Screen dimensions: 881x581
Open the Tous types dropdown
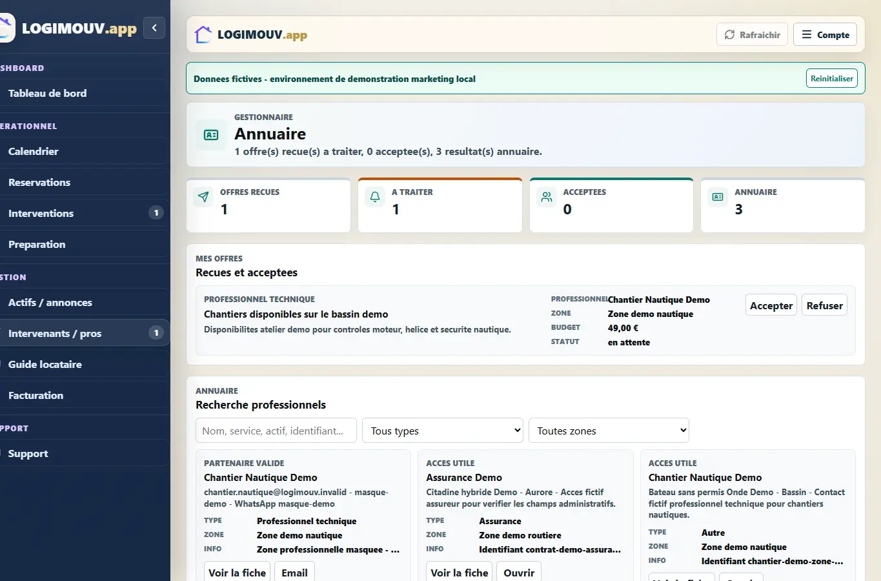point(443,431)
